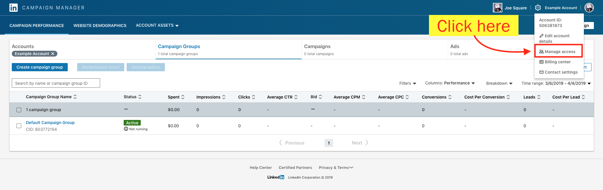Image resolution: width=603 pixels, height=190 pixels.
Task: Sort by the Impressions column arrows
Action: point(224,97)
